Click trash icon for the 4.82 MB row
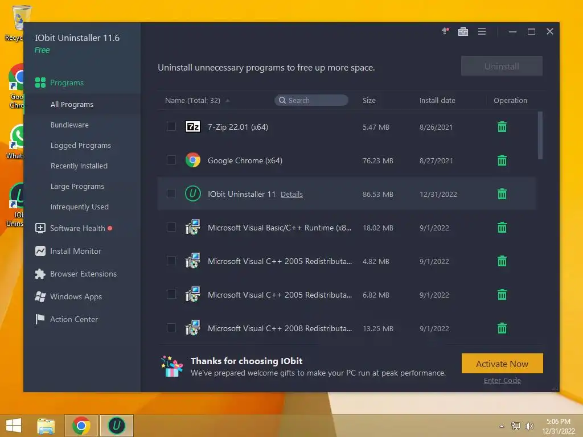This screenshot has height=437, width=583. [x=502, y=261]
